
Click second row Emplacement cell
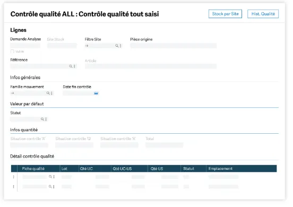223,187
